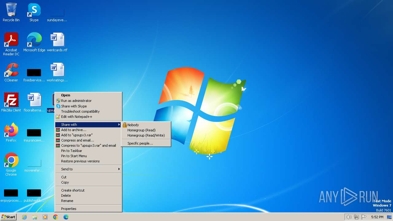
Task: Launch Chrome from the taskbar
Action: (56, 217)
